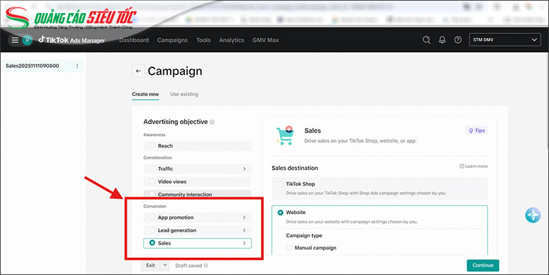This screenshot has width=549, height=275.
Task: Click the blue floating assistant sparkle icon
Action: pos(533,216)
